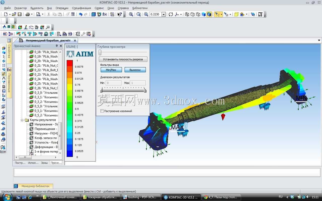Open the NC machining module icon
This screenshot has height=201, width=322.
pos(5,34)
